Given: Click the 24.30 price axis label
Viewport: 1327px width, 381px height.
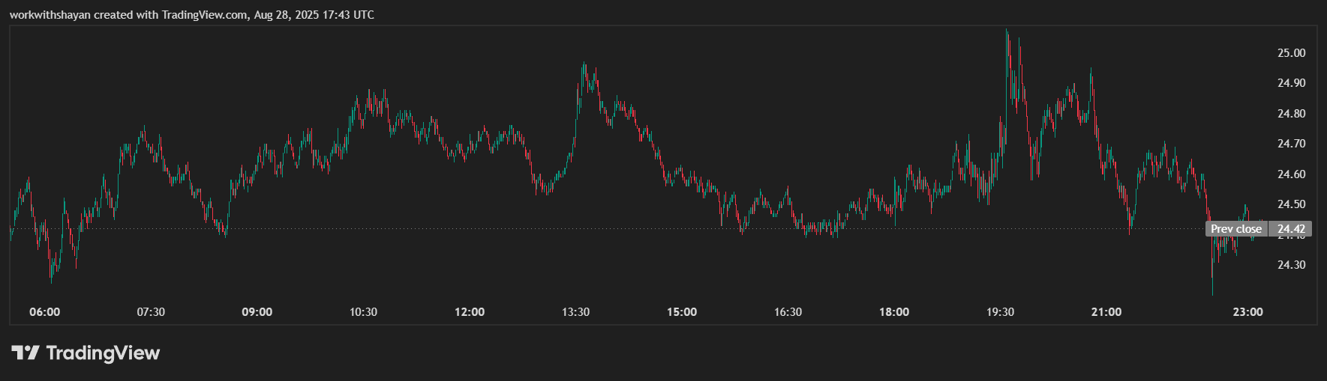Looking at the screenshot, I should click(1291, 265).
